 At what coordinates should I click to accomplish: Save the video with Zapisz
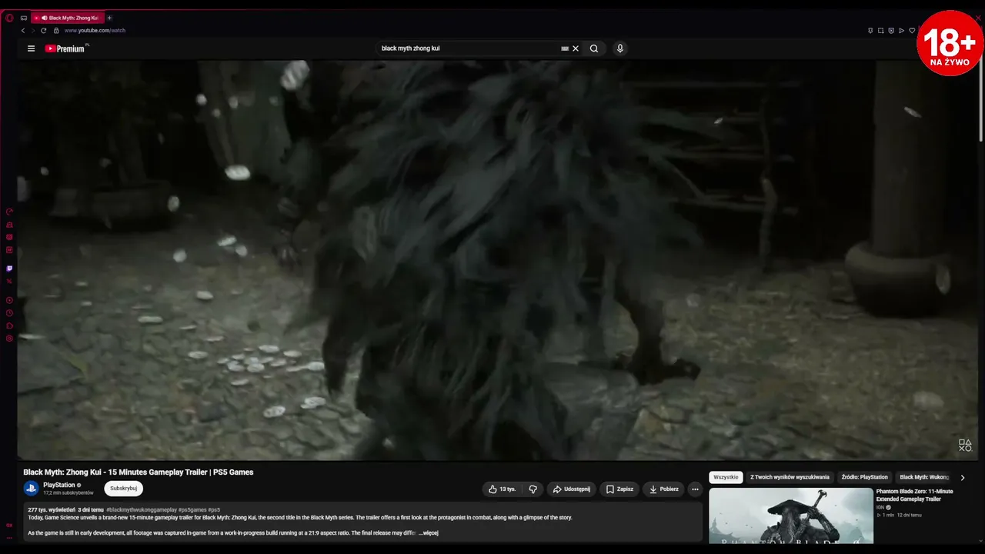pos(619,489)
